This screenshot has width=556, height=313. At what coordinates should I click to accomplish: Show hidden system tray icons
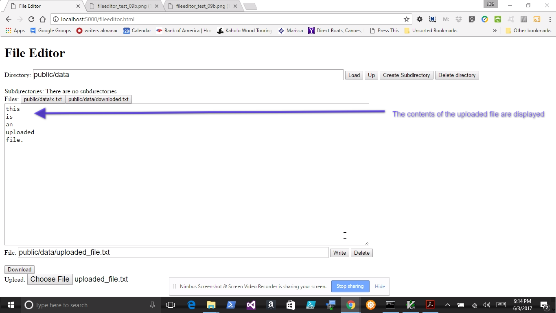(447, 305)
